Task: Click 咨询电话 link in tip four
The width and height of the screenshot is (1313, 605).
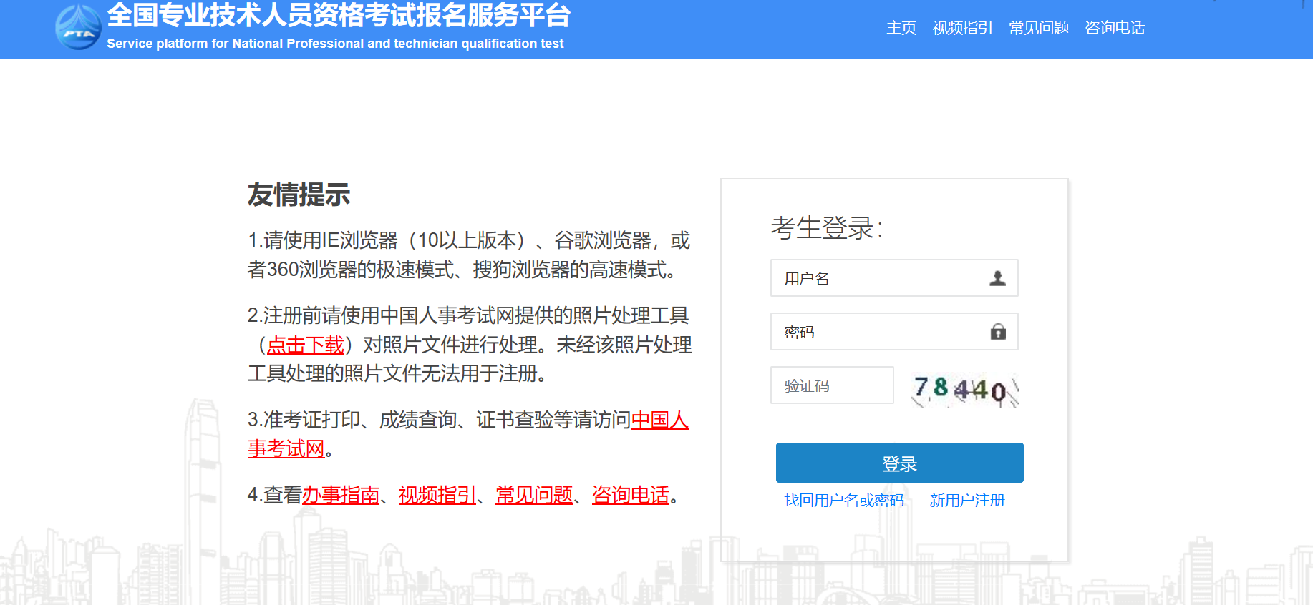Action: [631, 495]
